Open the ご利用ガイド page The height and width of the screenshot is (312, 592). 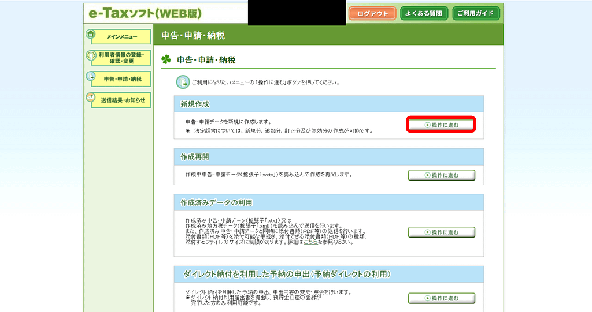coord(475,13)
